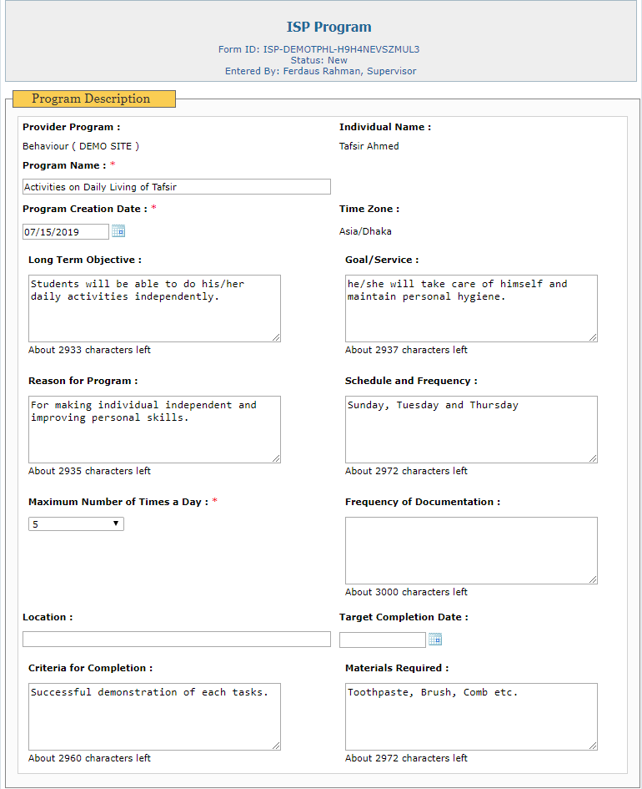Focus the Goal/Service textarea
The width and height of the screenshot is (642, 789).
471,308
